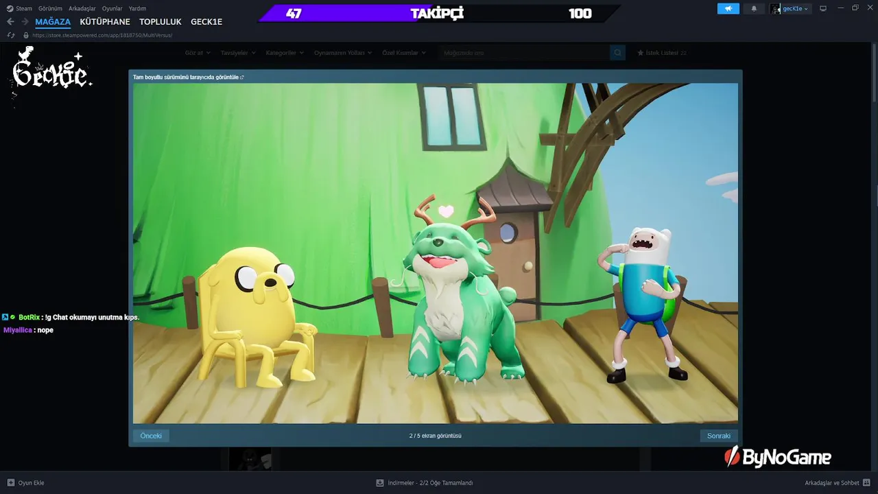Click the Önceki button
This screenshot has height=494, width=878.
(x=151, y=436)
